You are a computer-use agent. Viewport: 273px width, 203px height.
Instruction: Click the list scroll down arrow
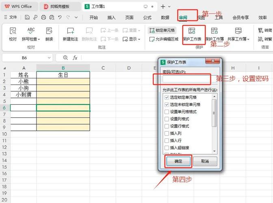click(214, 151)
